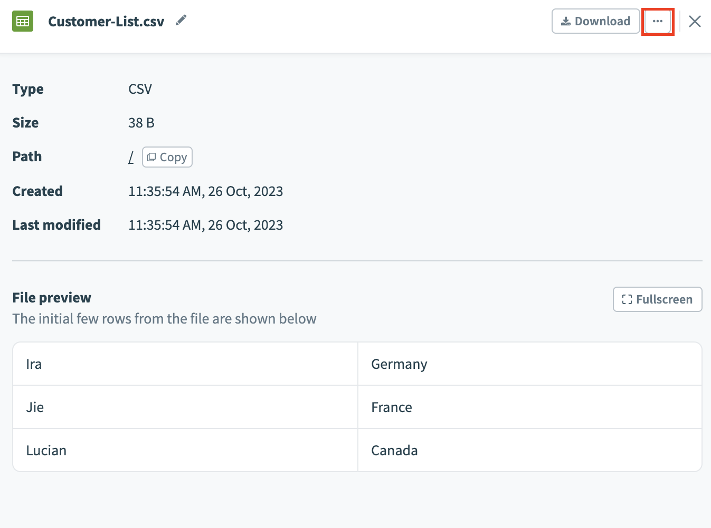Click the Created timestamp value
The image size is (711, 528).
pyautogui.click(x=205, y=191)
